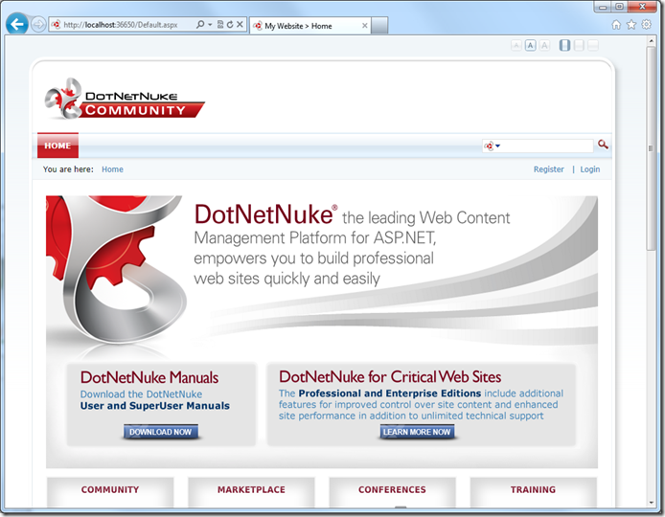Click the browser Forward arrow button
The height and width of the screenshot is (517, 665).
pos(38,25)
